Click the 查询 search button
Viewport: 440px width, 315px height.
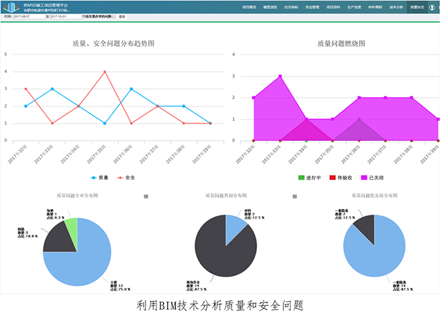pos(122,16)
